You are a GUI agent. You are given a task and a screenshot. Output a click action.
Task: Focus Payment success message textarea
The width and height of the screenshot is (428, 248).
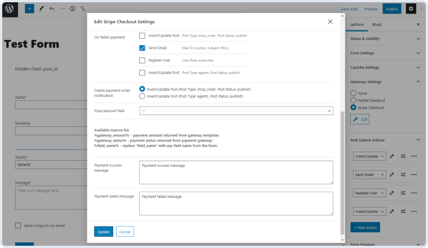click(x=236, y=172)
